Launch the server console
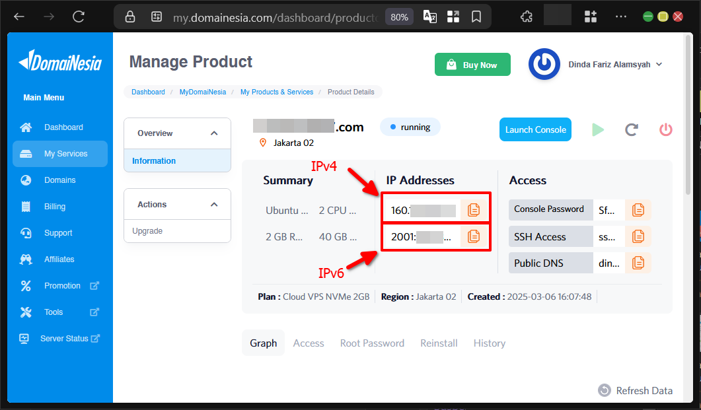This screenshot has height=410, width=701. click(535, 129)
